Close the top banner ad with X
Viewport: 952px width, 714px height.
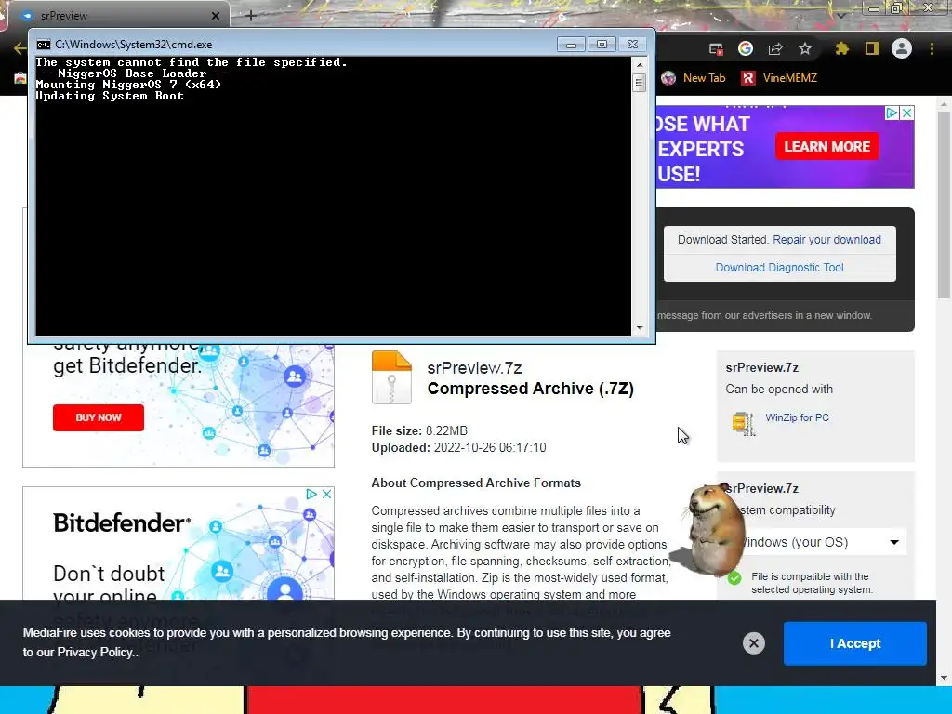(x=906, y=112)
